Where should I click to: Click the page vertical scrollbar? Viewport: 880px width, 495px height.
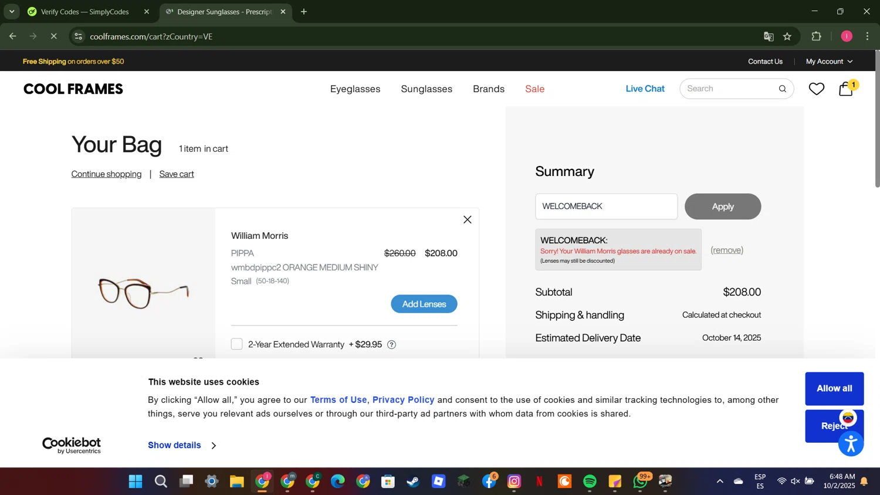click(x=877, y=119)
